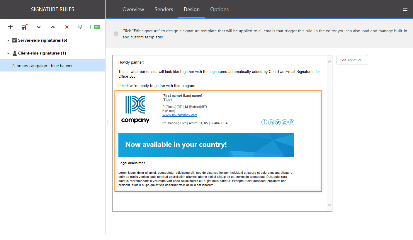Click the Facebook icon in the signature preview
Image resolution: width=413 pixels, height=240 pixels.
264,122
